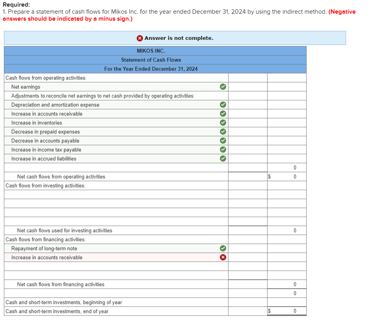Viewport: 373px width, 326px height.
Task: Click the 'Statement of Cash Flows' title
Action: click(151, 60)
